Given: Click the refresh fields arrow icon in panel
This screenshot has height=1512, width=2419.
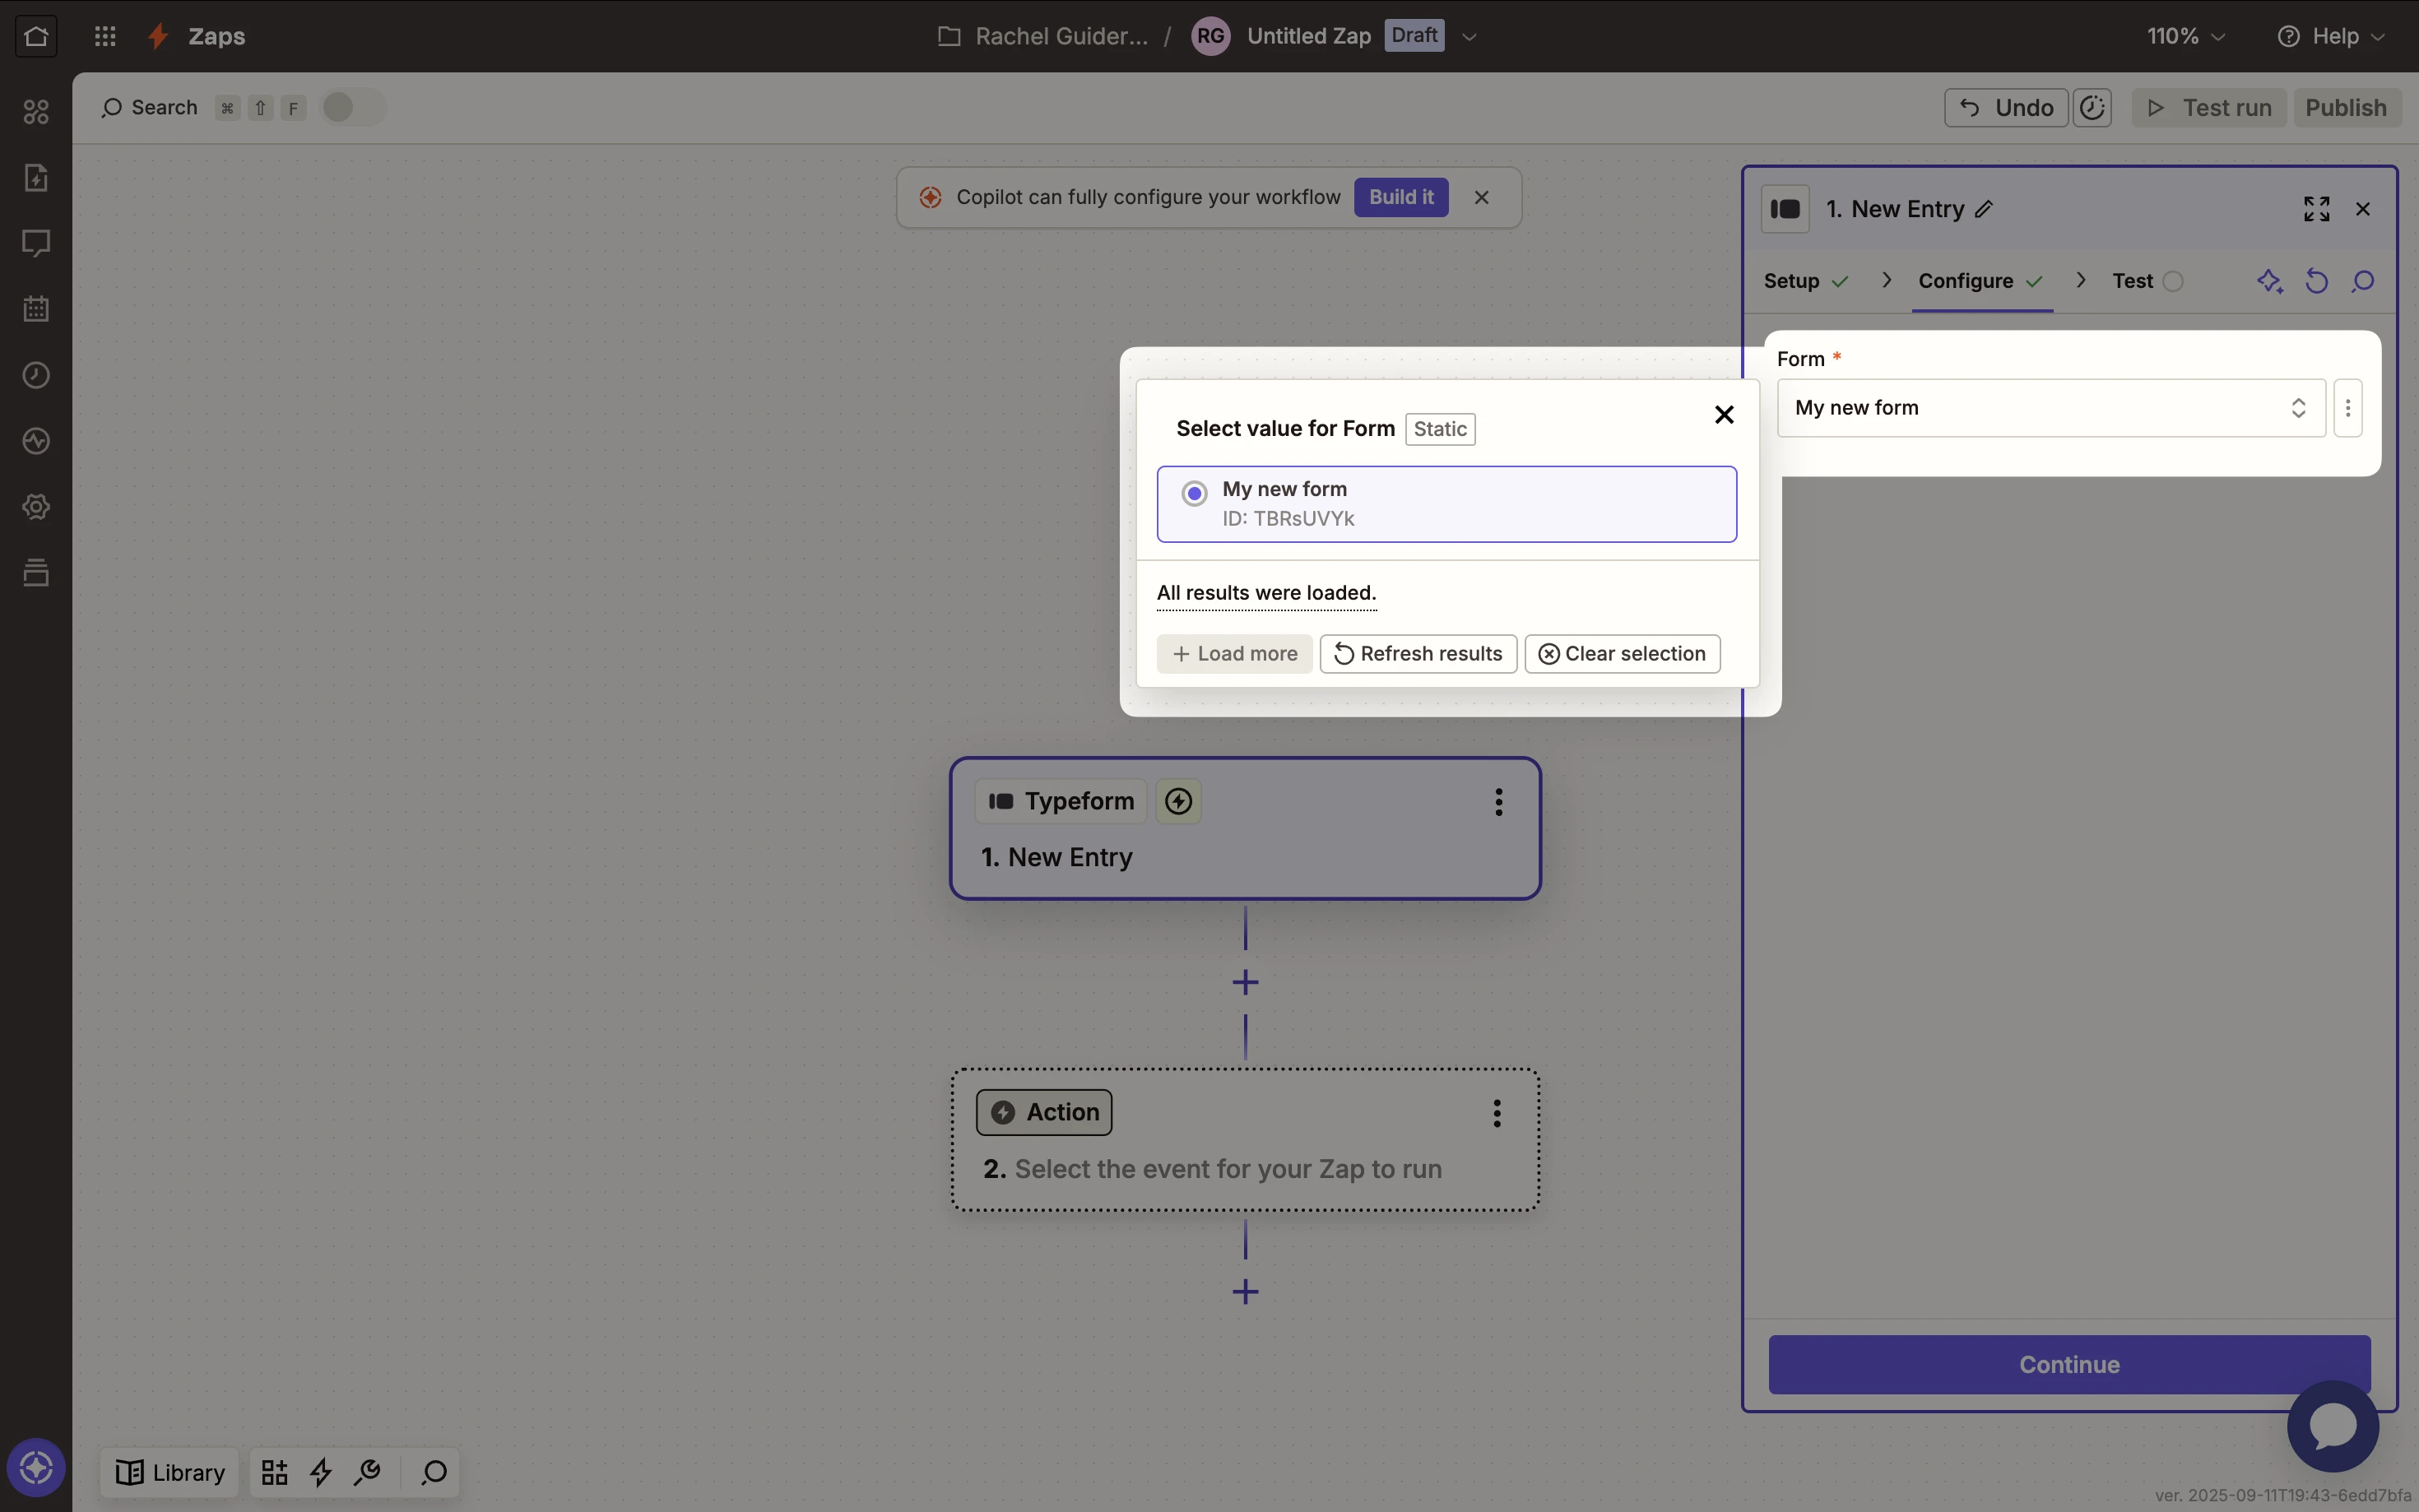Looking at the screenshot, I should [2316, 282].
